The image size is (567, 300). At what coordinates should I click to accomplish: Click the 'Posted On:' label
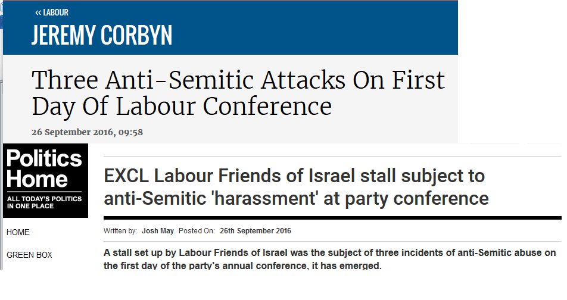coord(197,230)
